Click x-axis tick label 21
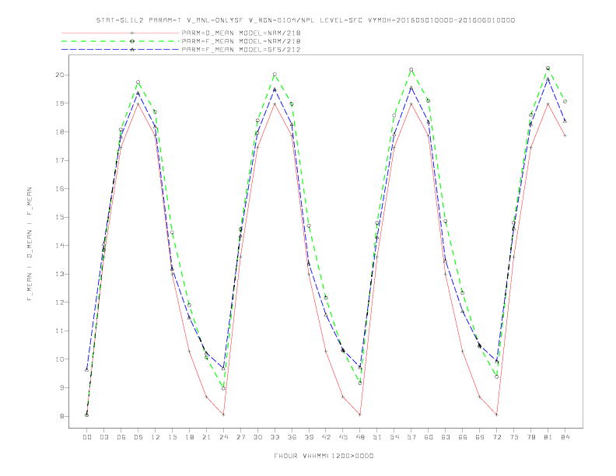Viewport: 616px width, 476px height. (206, 437)
